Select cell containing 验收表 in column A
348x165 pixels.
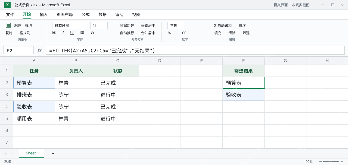34,107
